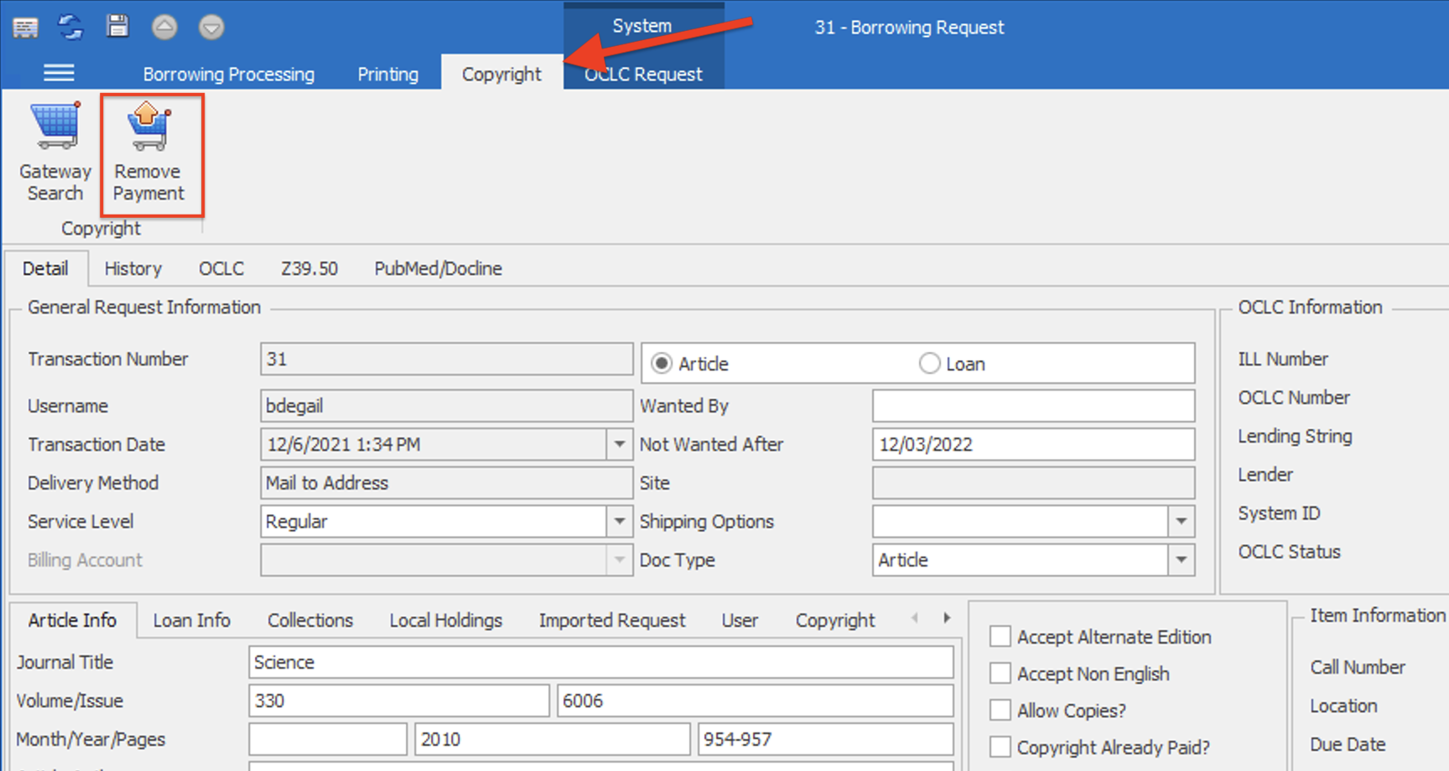Open the PubMed/Docline tab
The height and width of the screenshot is (771, 1449).
click(437, 268)
